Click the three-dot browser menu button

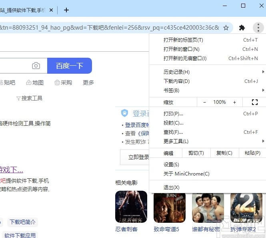258,28
